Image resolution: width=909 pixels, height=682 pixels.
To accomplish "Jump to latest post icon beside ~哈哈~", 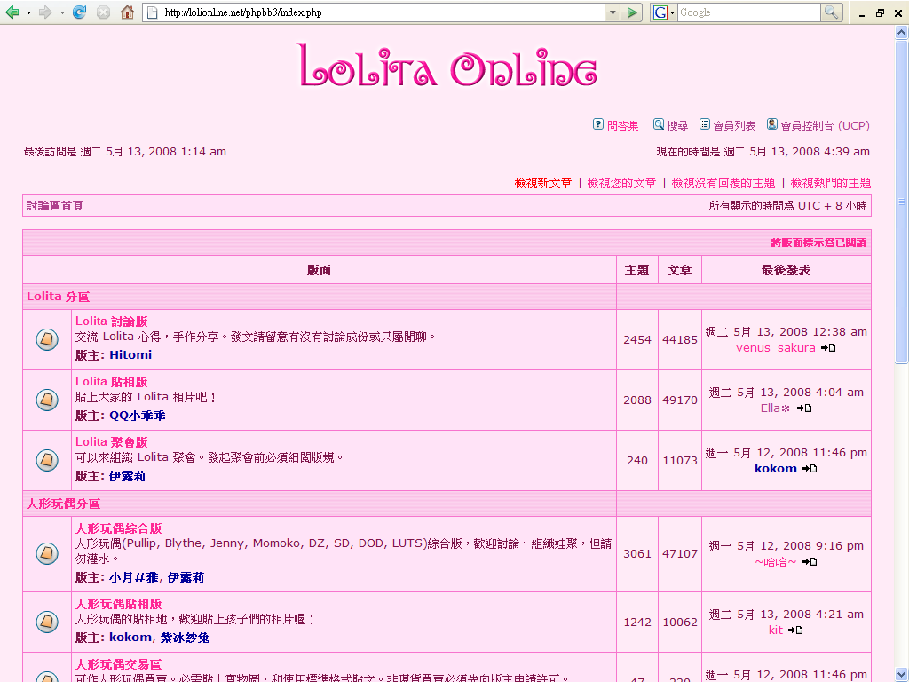I will (x=810, y=562).
